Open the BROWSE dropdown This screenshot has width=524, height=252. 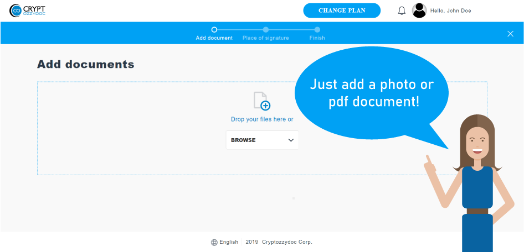click(x=263, y=140)
